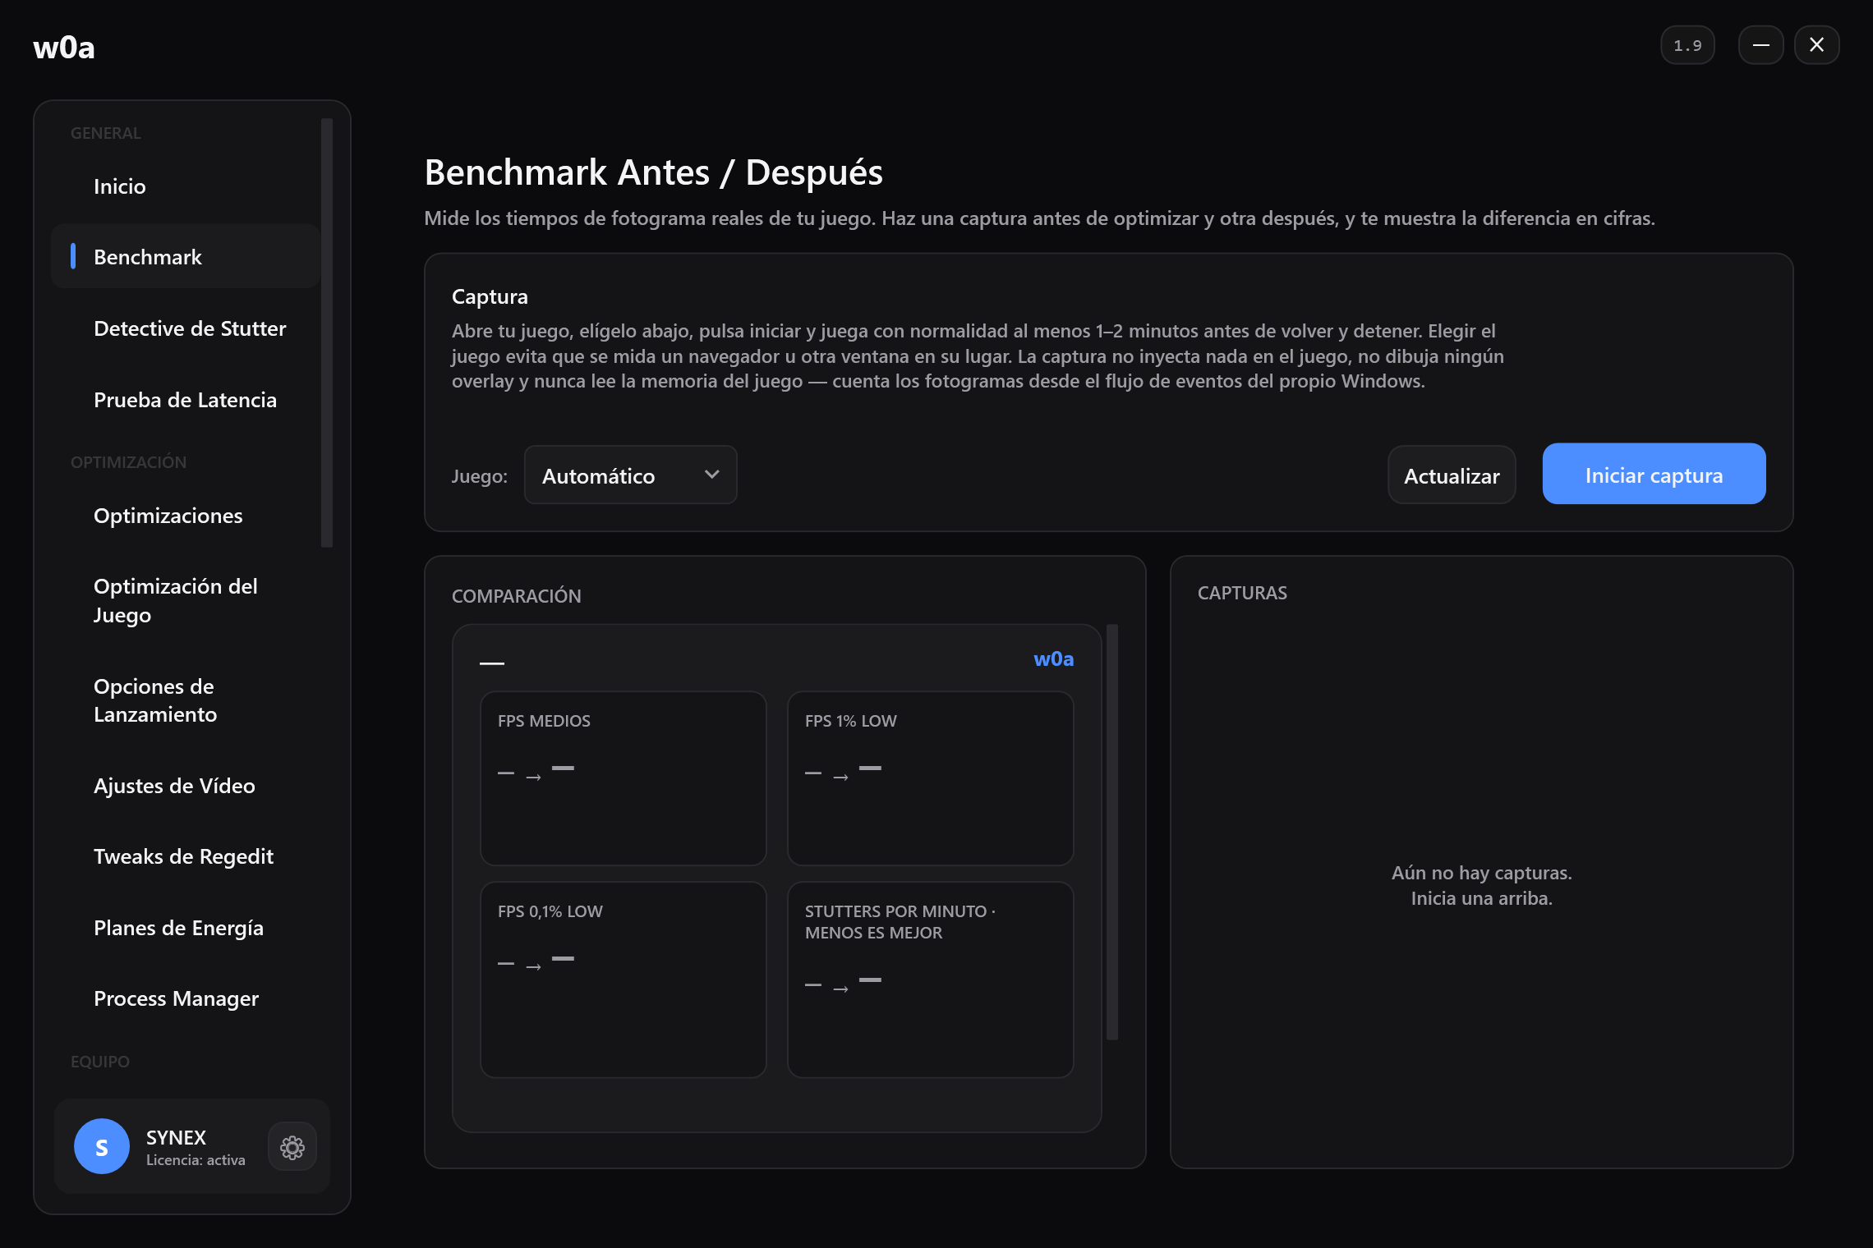Minimize the w0a window
The image size is (1873, 1248).
point(1760,45)
